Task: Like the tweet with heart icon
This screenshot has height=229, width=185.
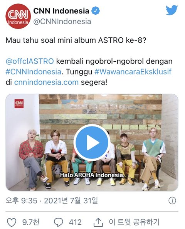Action: 12,222
